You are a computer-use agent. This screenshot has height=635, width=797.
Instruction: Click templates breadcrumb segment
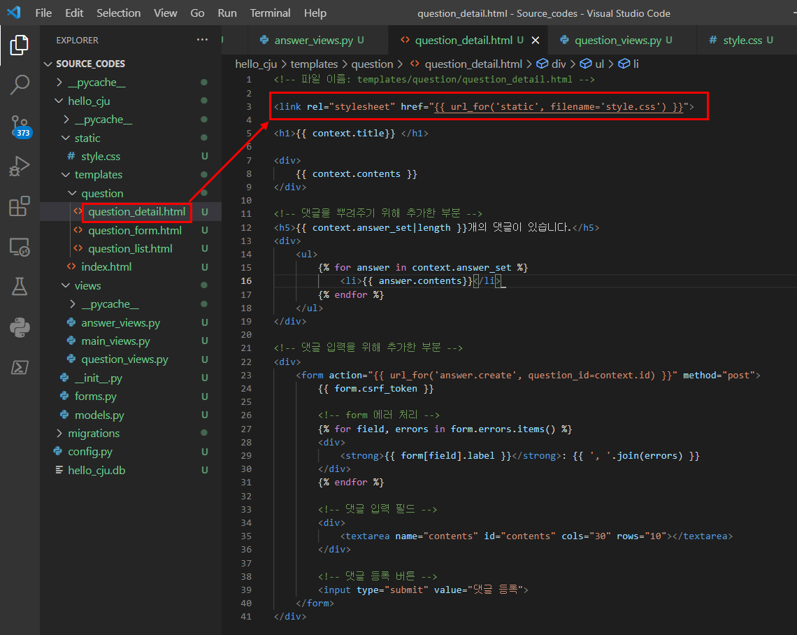tap(314, 64)
